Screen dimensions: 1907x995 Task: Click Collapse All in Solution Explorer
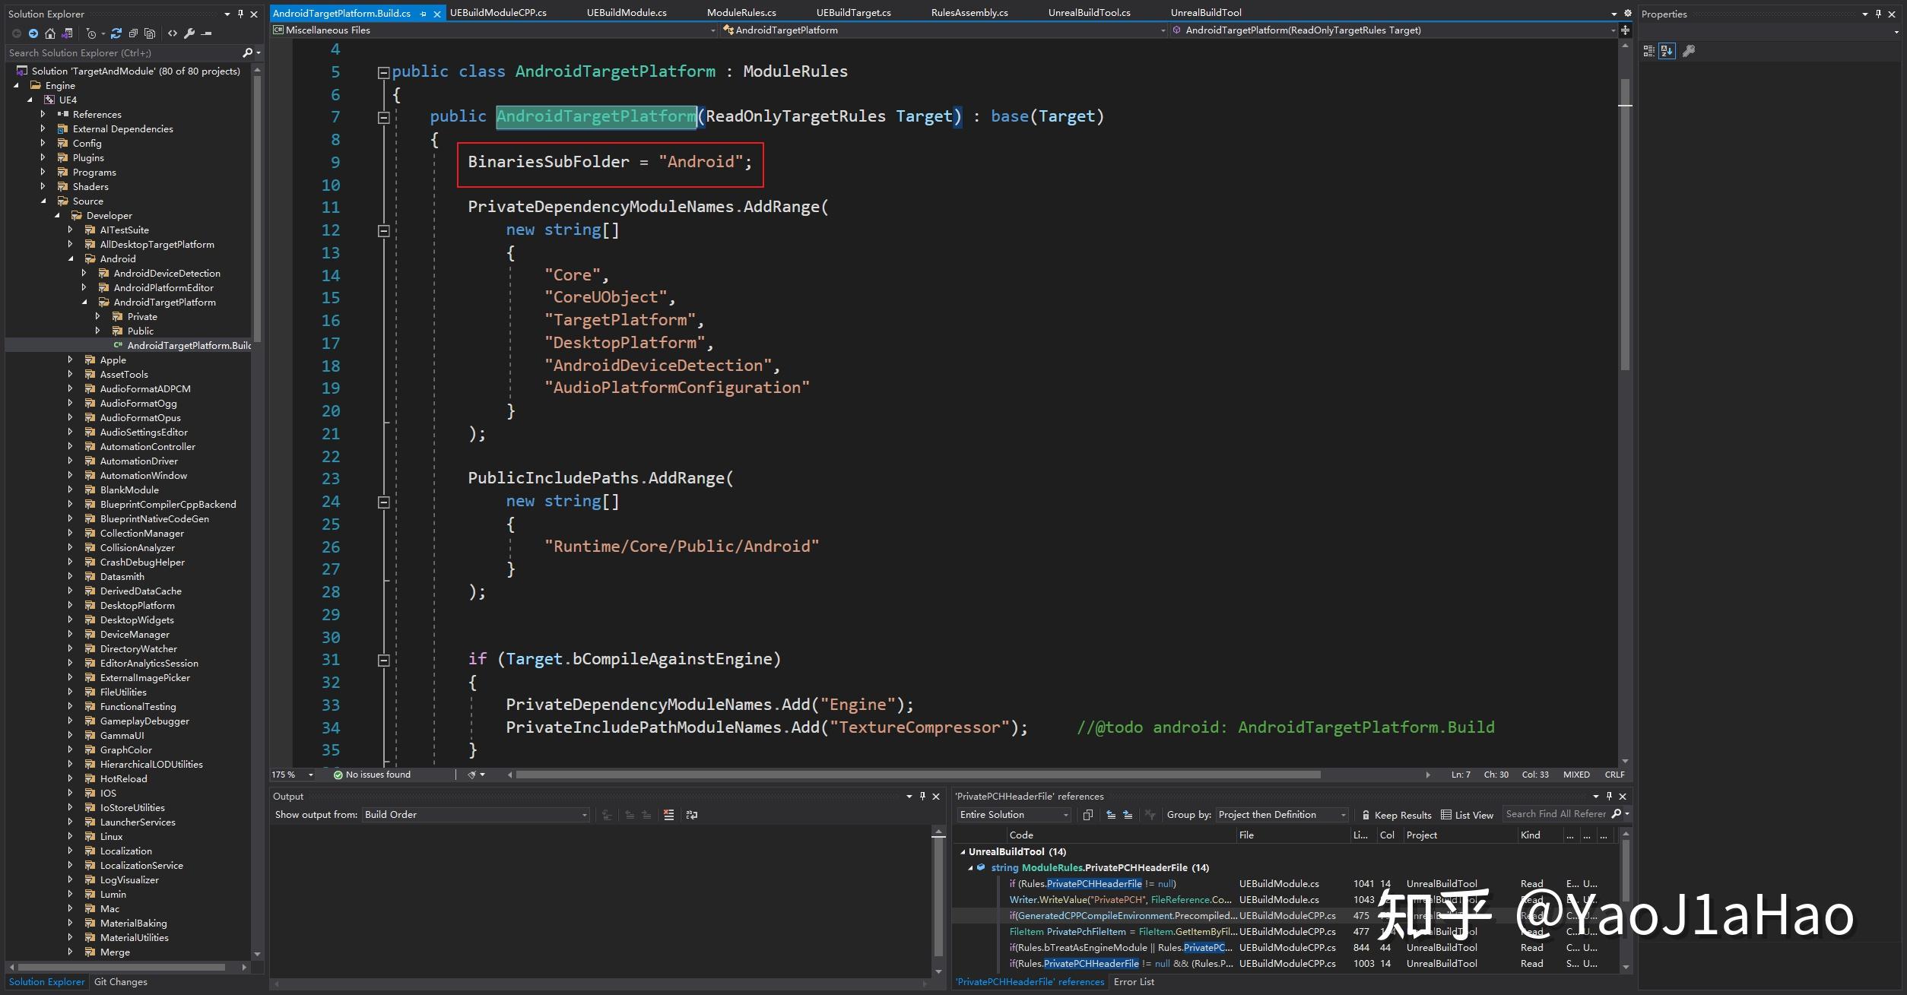pos(133,33)
